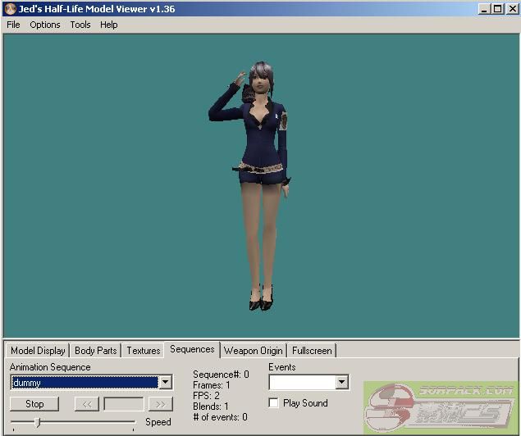This screenshot has height=436, width=521.
Task: Switch to the Model Display tab
Action: (x=38, y=351)
